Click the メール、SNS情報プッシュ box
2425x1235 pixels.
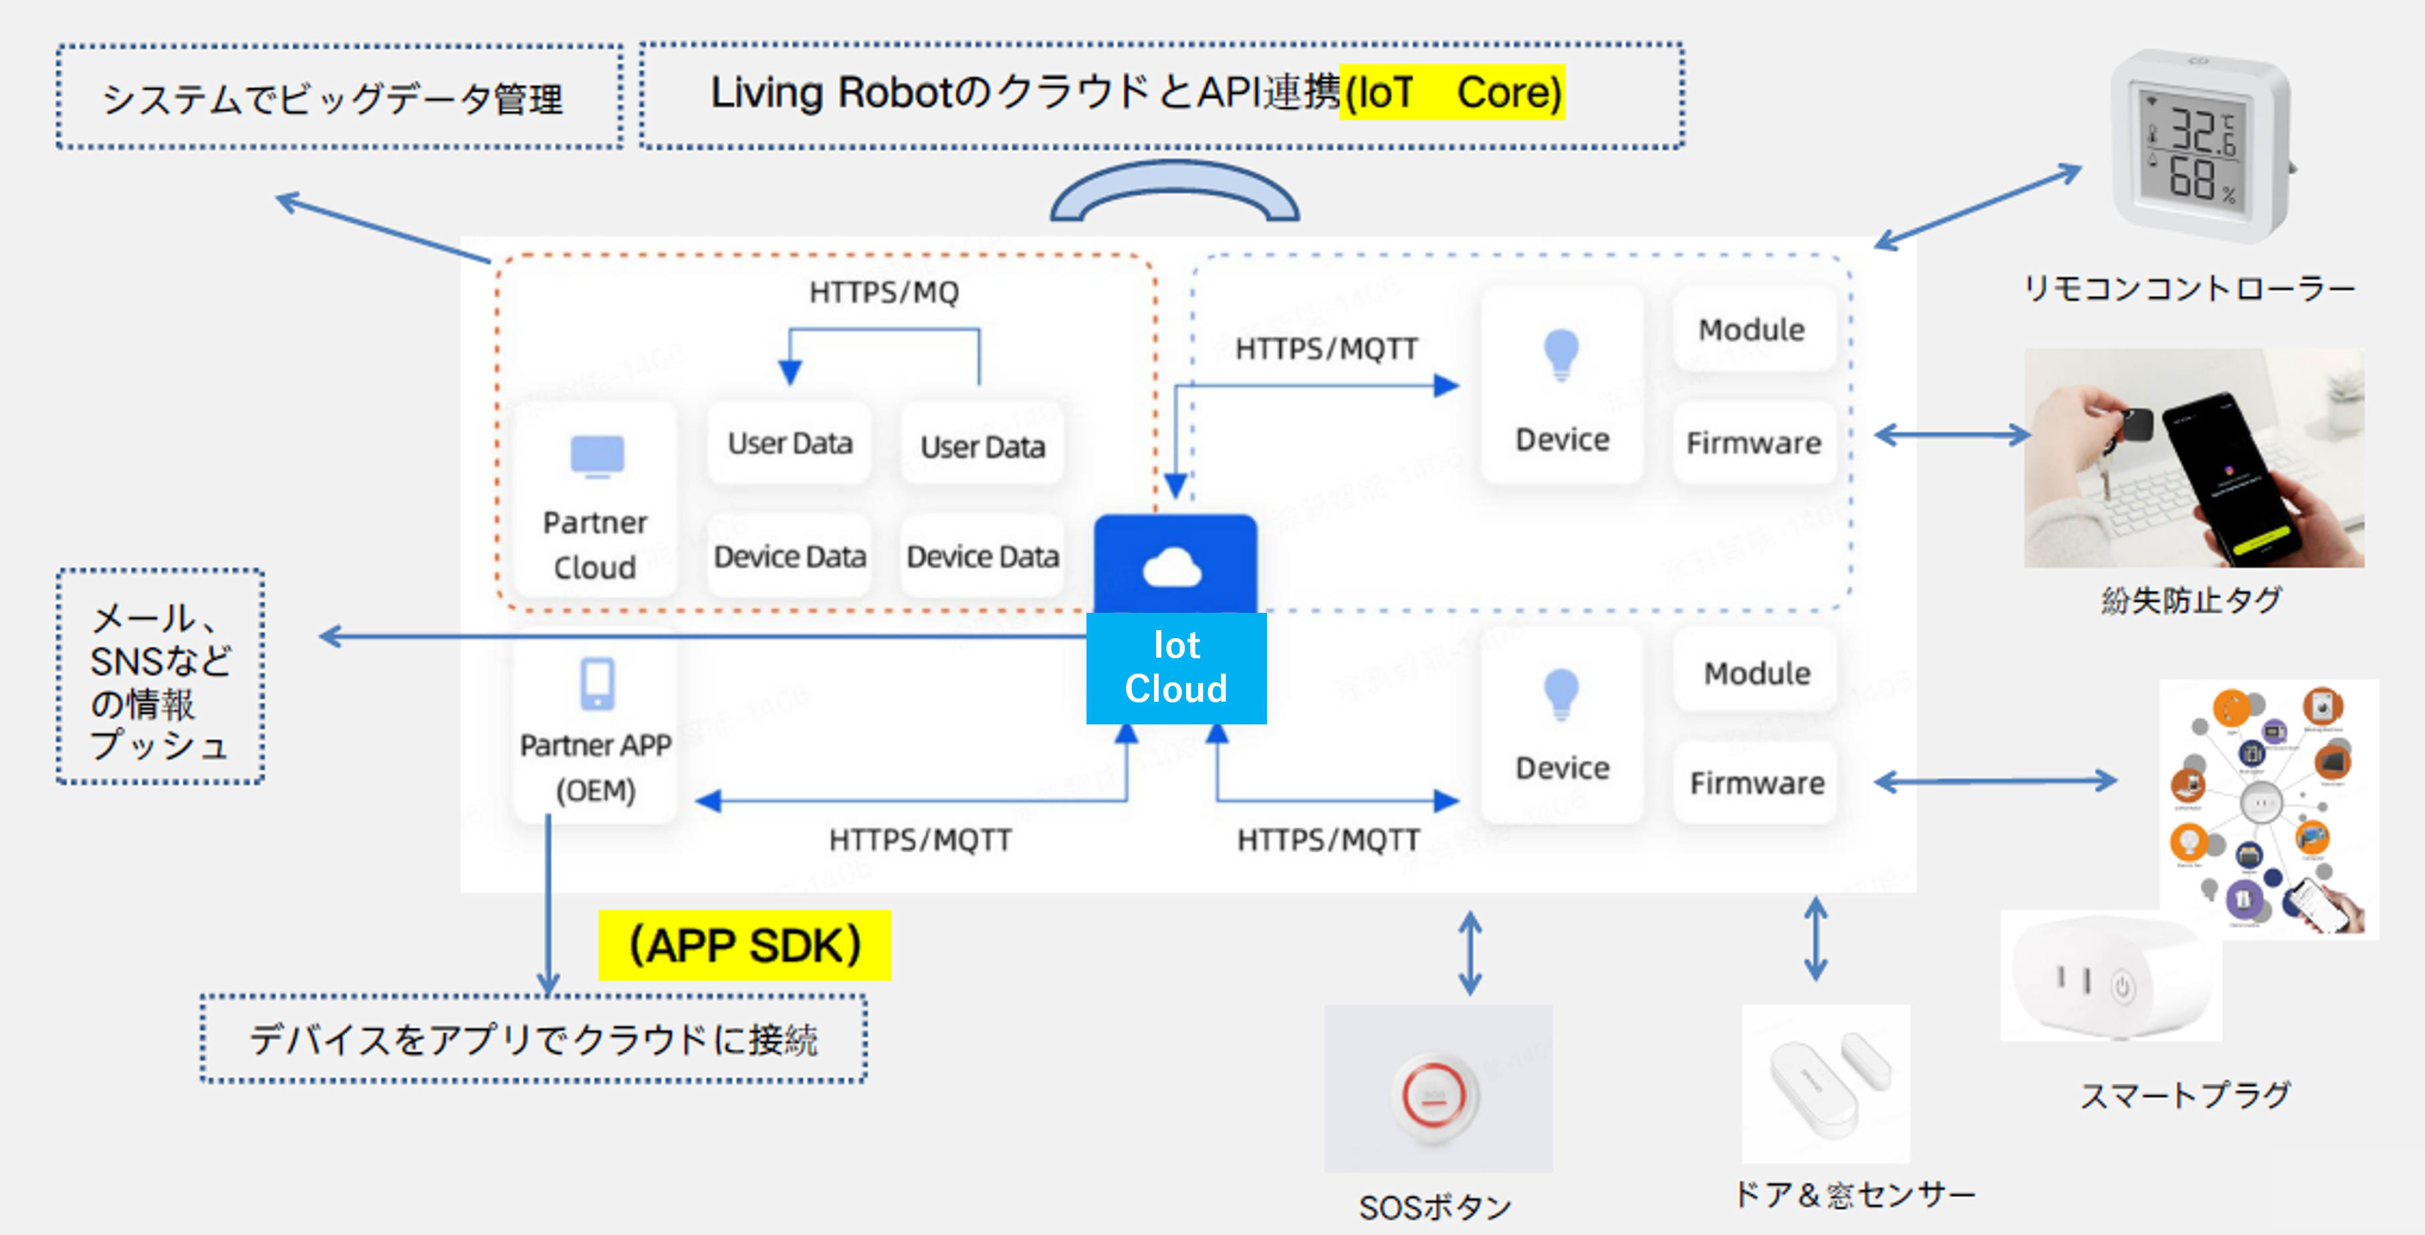(x=160, y=677)
